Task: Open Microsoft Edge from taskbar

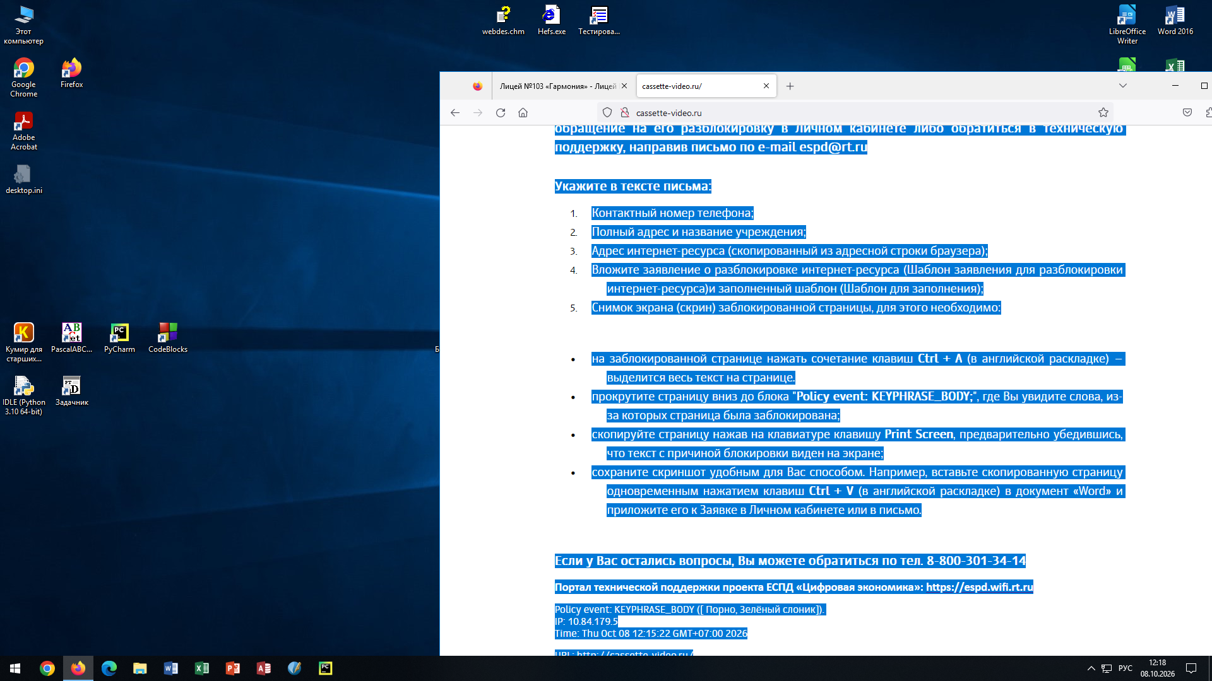Action: click(x=109, y=668)
